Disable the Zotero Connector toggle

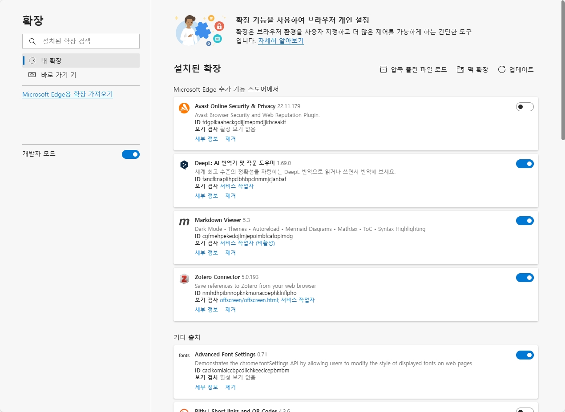(x=525, y=278)
